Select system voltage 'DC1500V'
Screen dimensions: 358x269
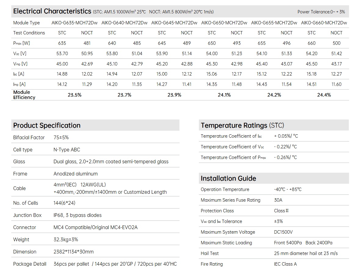tap(283, 232)
